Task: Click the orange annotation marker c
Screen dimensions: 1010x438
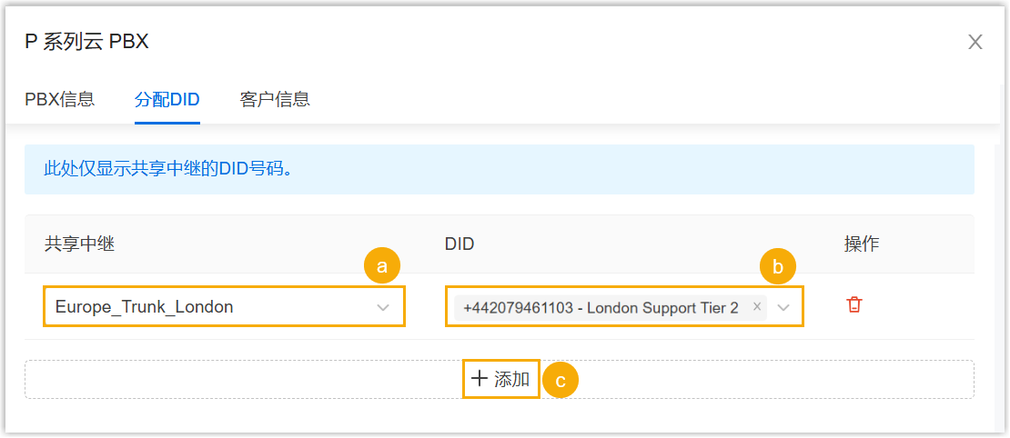Action: pyautogui.click(x=561, y=381)
